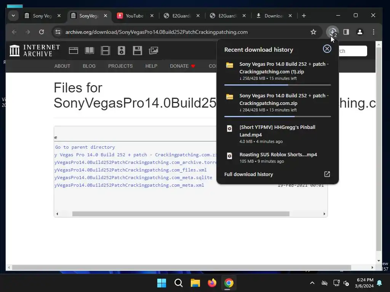Open the BLOG menu link
Screen dimensions: 390x292
tap(89, 66)
